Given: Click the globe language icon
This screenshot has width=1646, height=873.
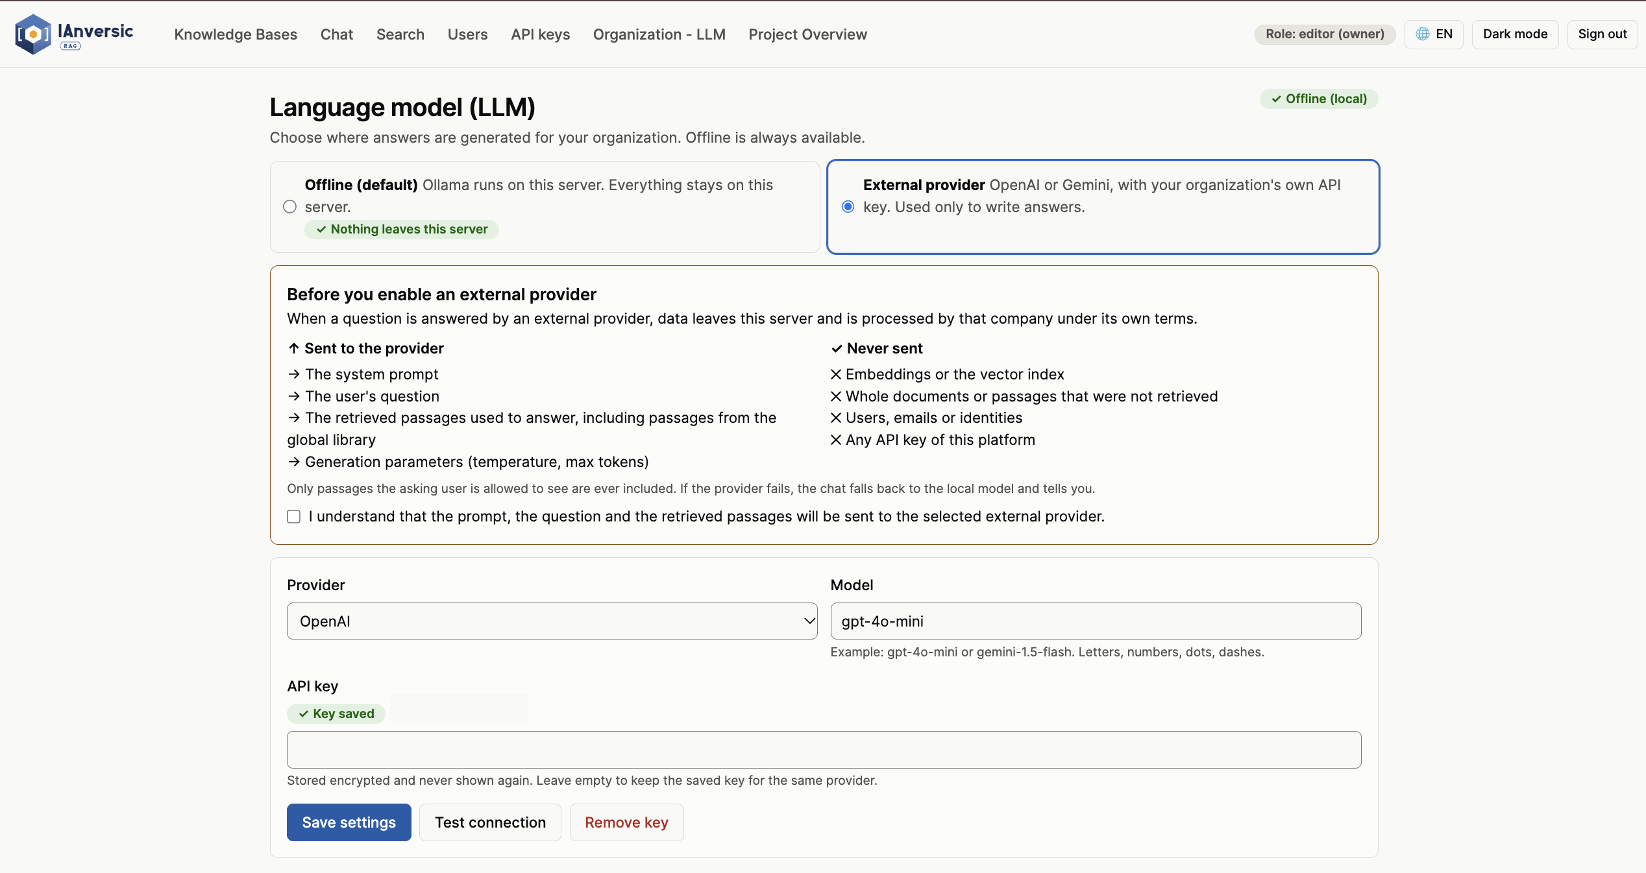Looking at the screenshot, I should tap(1423, 34).
